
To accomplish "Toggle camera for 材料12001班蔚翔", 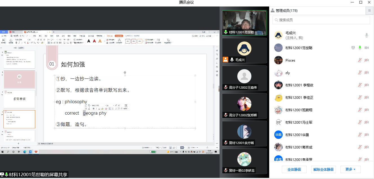I will pos(366,110).
